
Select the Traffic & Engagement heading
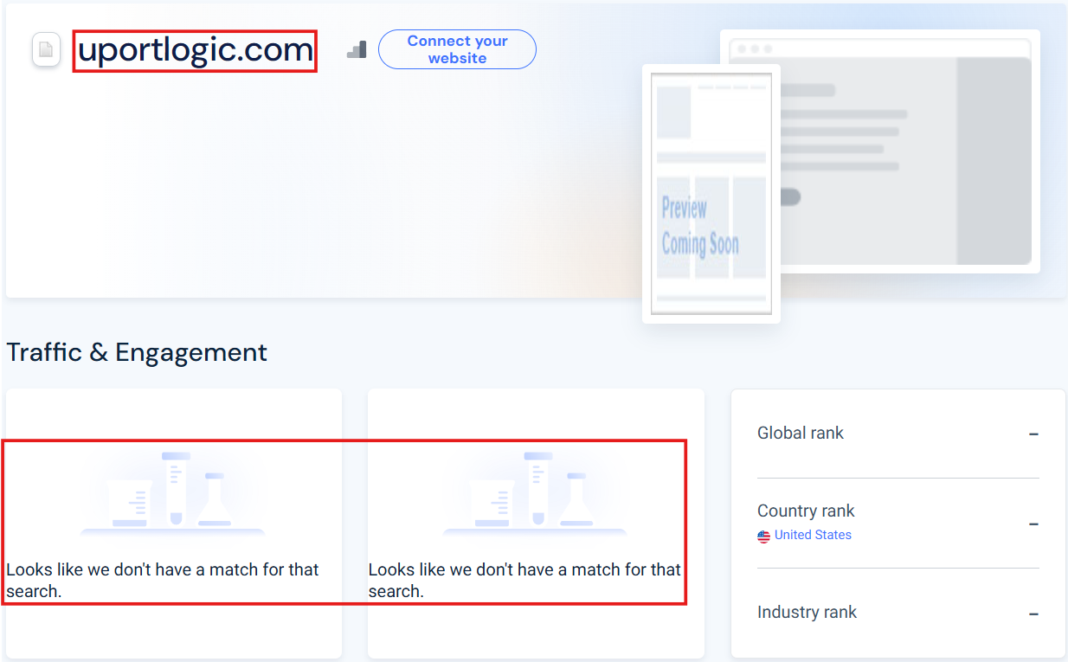point(137,352)
